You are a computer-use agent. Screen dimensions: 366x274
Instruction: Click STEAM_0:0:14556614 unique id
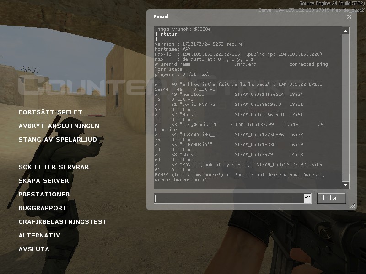tap(259, 95)
